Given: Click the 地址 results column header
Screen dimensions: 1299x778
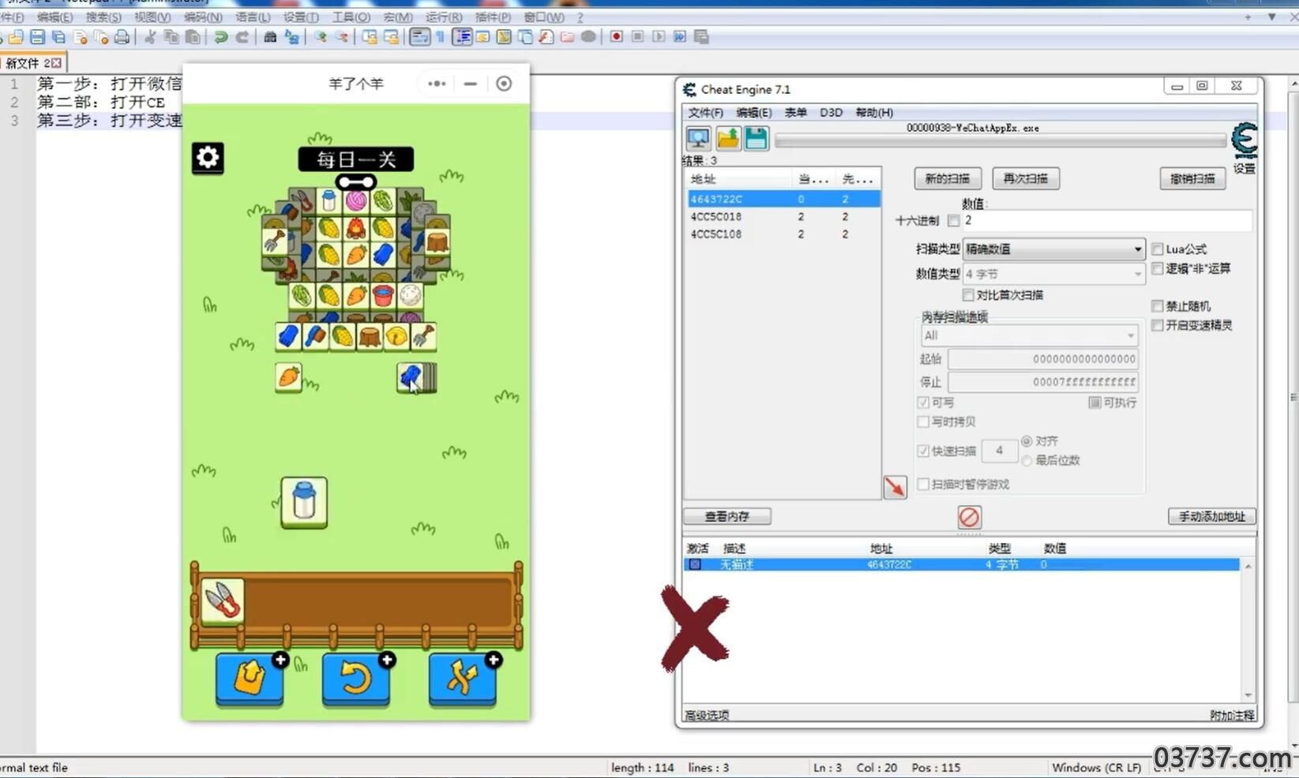Looking at the screenshot, I should pyautogui.click(x=738, y=179).
